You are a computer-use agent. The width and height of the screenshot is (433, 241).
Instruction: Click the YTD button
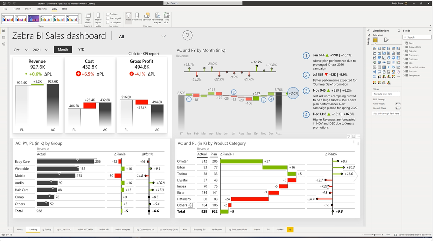pos(81,49)
